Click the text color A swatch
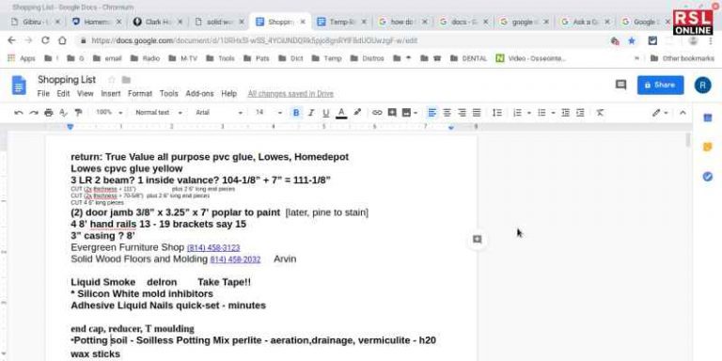The width and height of the screenshot is (722, 361). (341, 113)
